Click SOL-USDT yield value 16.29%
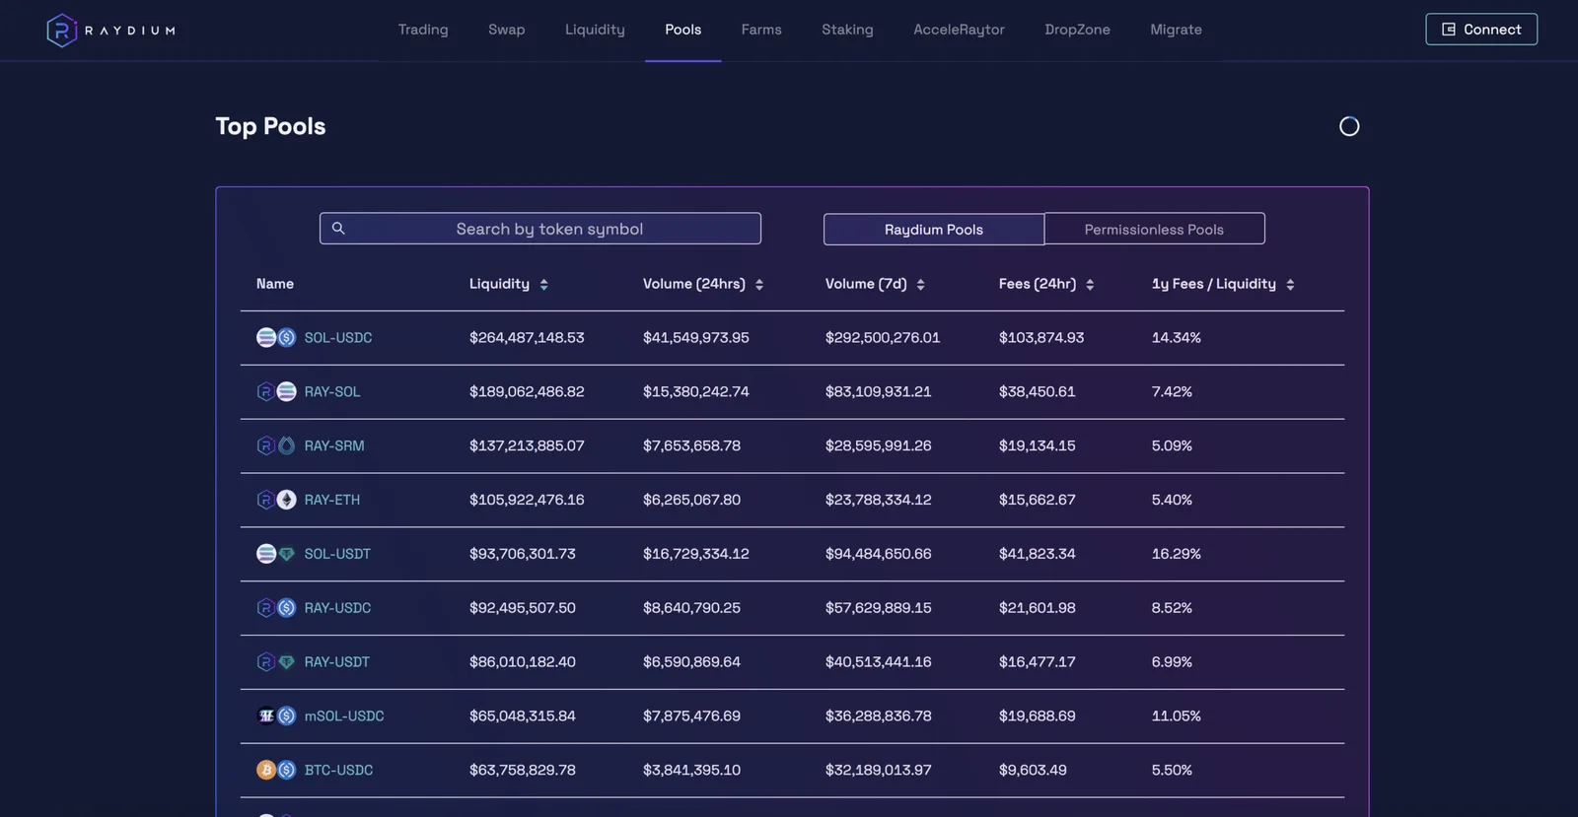The height and width of the screenshot is (817, 1578). (1177, 554)
